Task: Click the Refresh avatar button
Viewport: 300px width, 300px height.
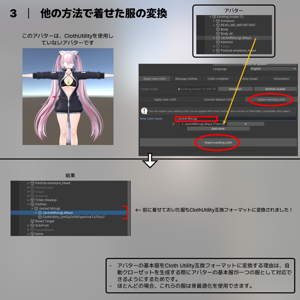Action: pos(275,89)
